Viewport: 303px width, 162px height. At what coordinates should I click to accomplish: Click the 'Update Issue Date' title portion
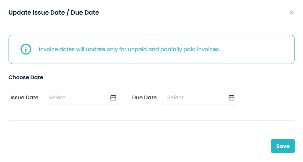click(36, 12)
